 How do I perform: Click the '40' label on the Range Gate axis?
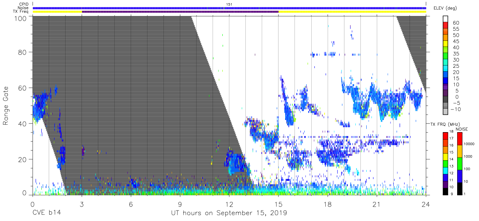tap(23, 123)
